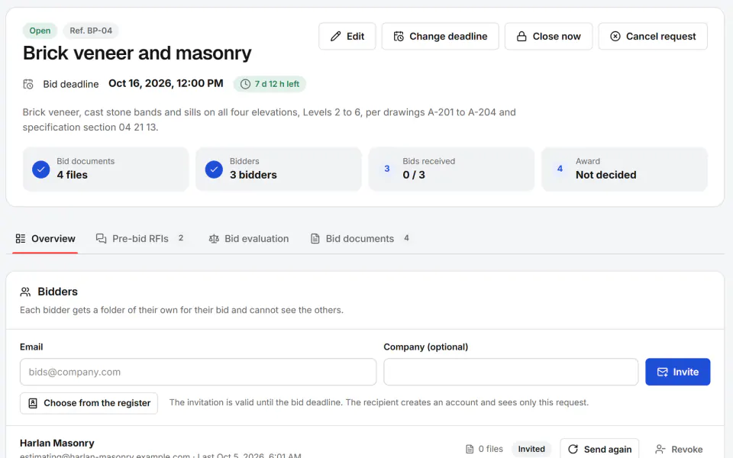Focus the Email input field
Image resolution: width=733 pixels, height=458 pixels.
coord(199,372)
